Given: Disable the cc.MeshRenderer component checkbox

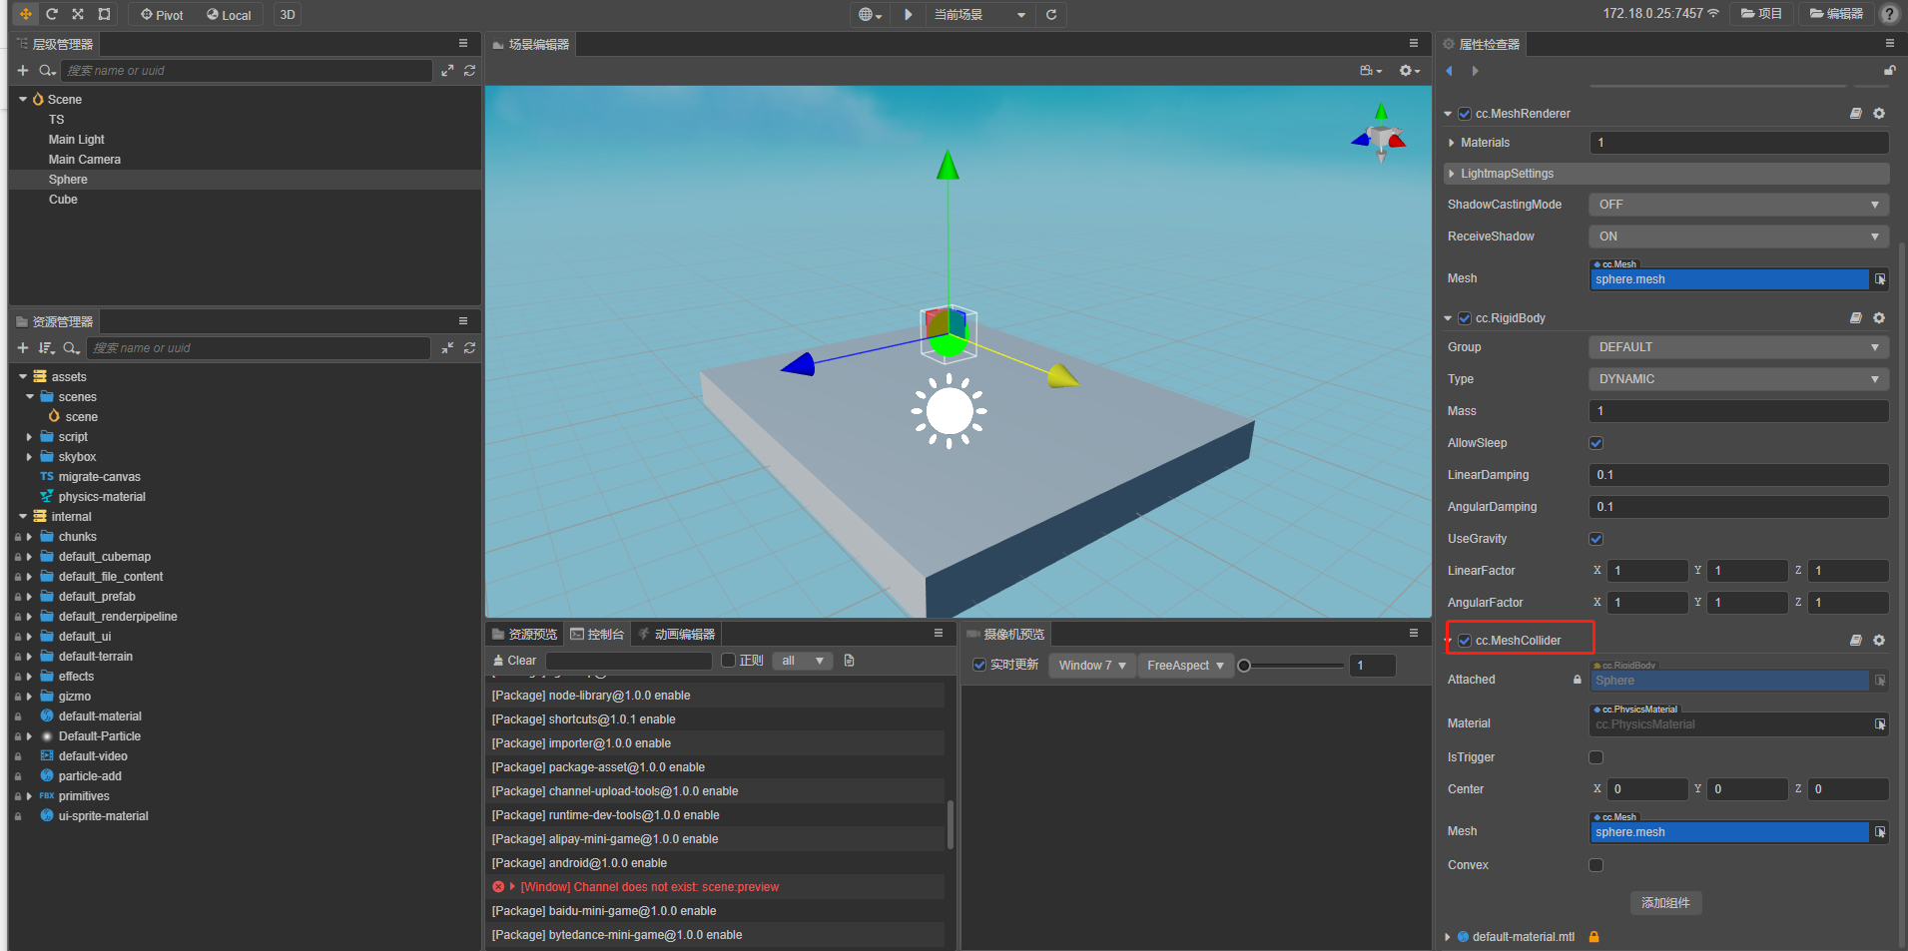Looking at the screenshot, I should tap(1465, 114).
